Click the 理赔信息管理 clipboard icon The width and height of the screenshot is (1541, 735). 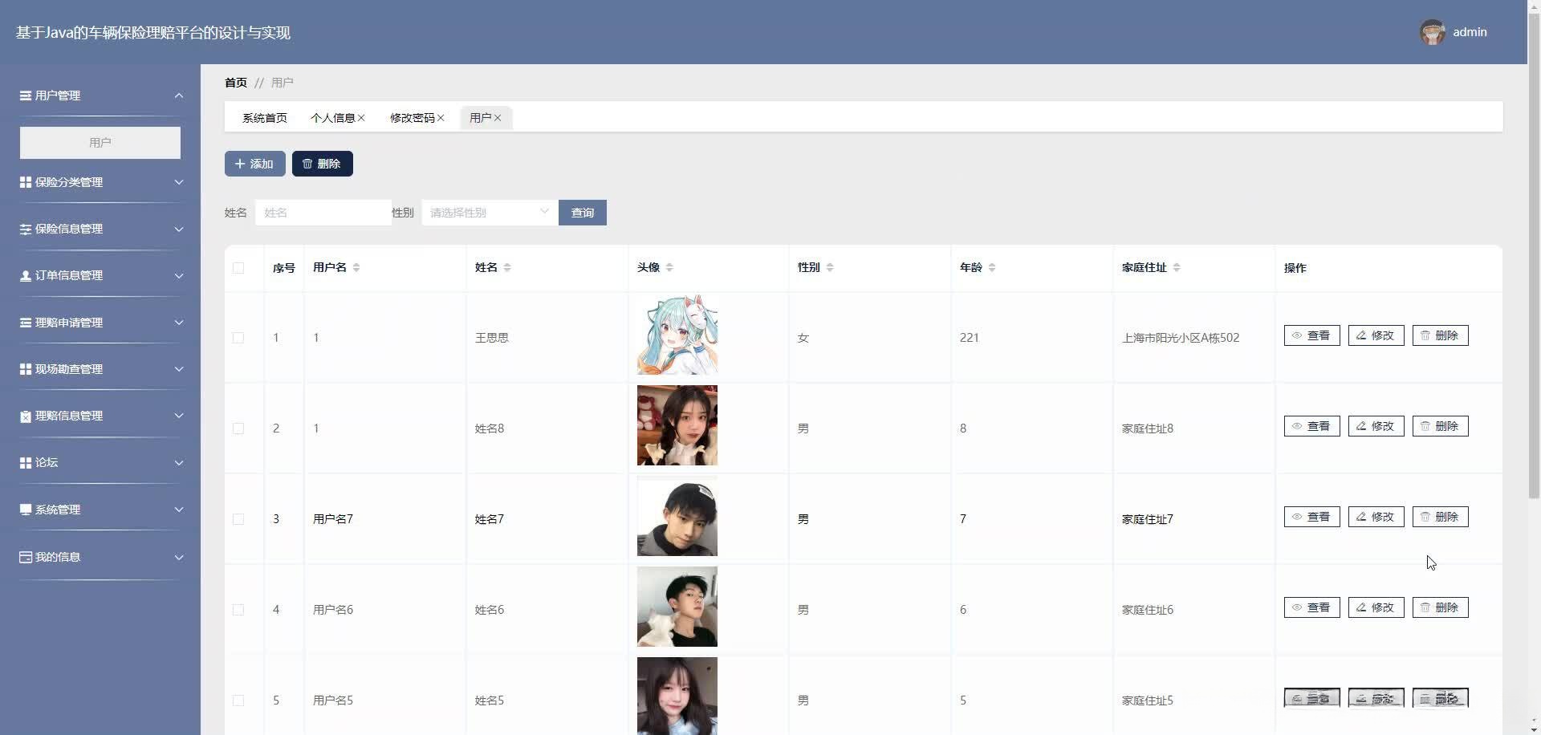coord(26,416)
